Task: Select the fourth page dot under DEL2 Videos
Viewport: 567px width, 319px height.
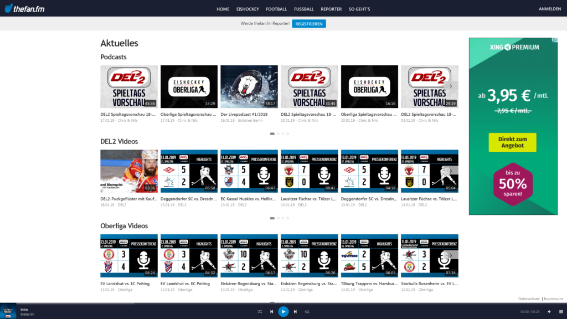Action: [287, 218]
